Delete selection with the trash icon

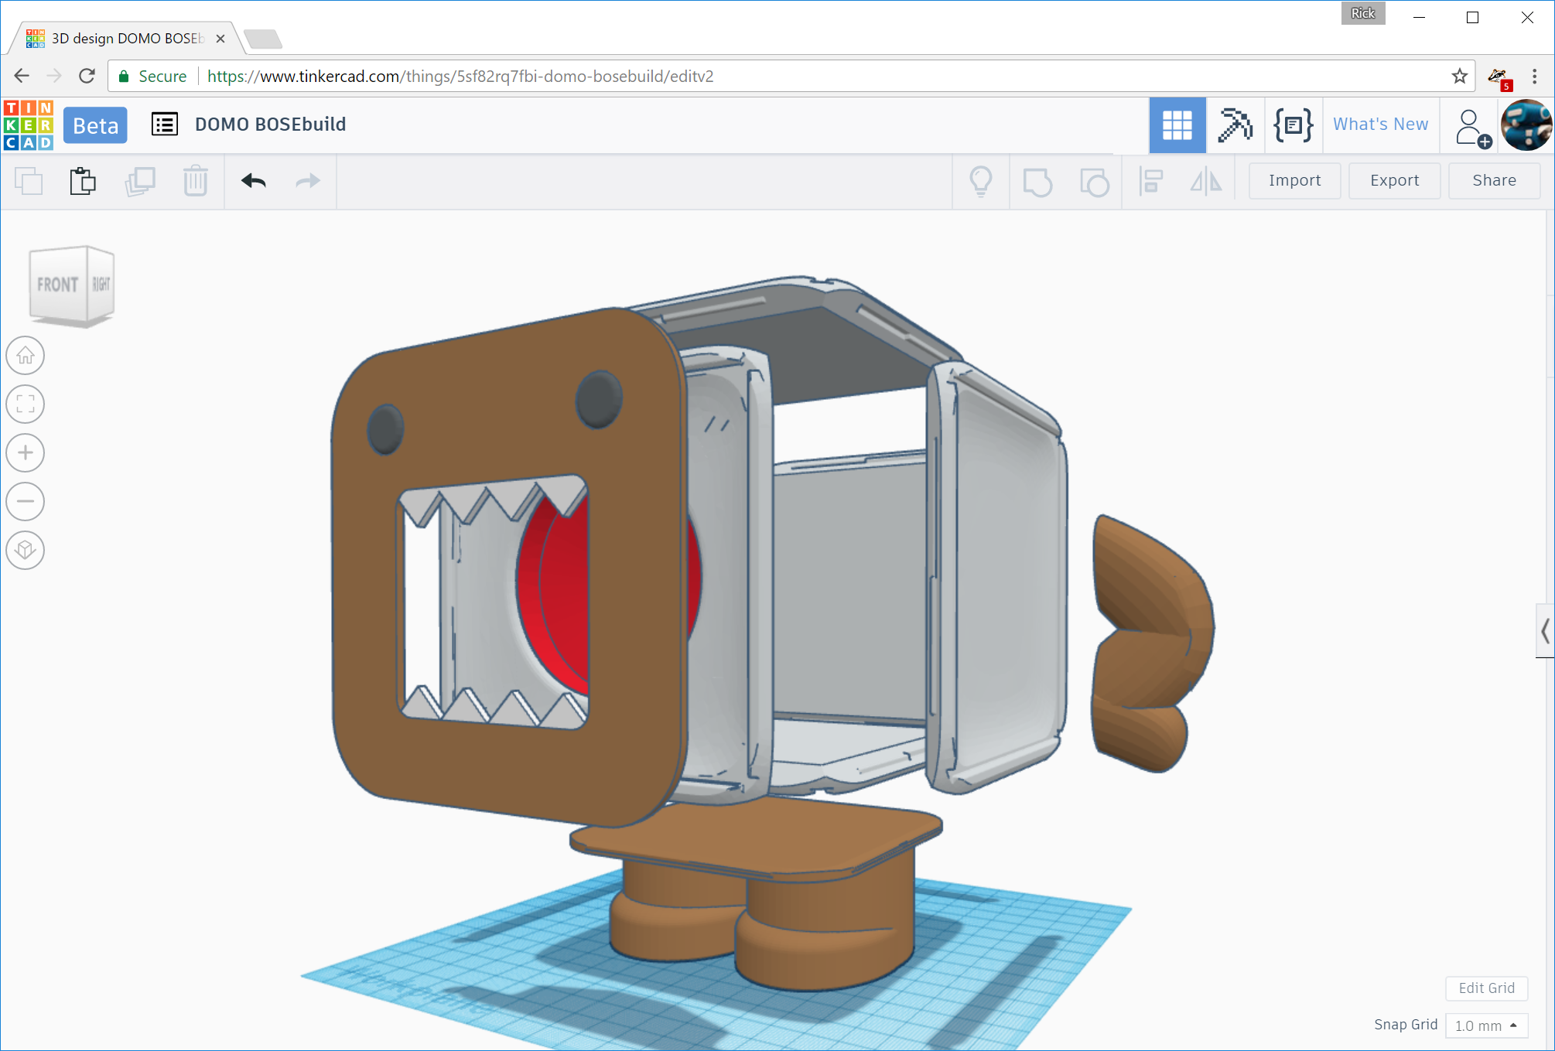click(195, 181)
